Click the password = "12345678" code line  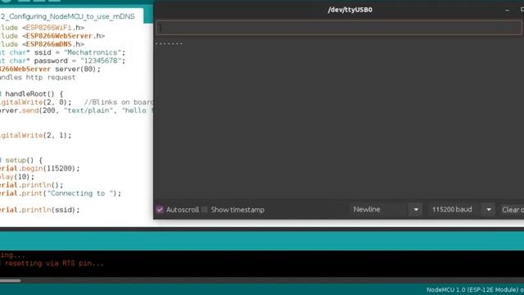pyautogui.click(x=63, y=61)
